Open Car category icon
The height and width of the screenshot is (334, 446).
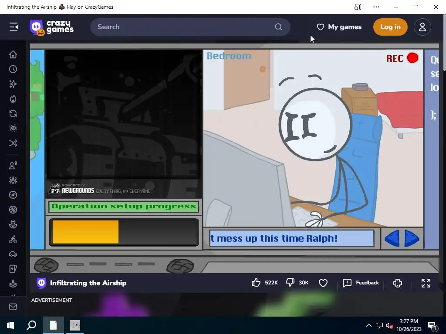13,254
